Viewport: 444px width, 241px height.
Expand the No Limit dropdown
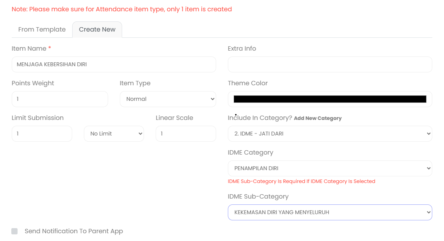point(114,134)
